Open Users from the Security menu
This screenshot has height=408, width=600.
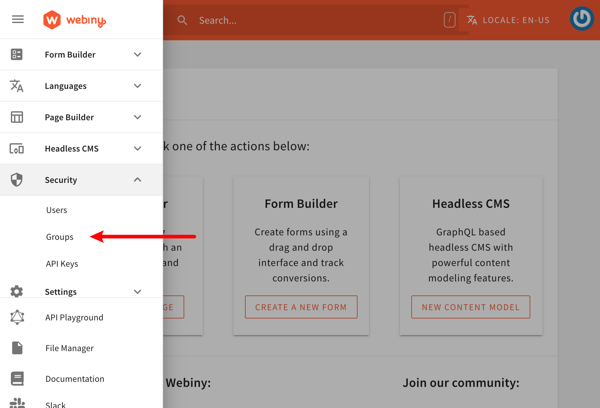click(57, 210)
